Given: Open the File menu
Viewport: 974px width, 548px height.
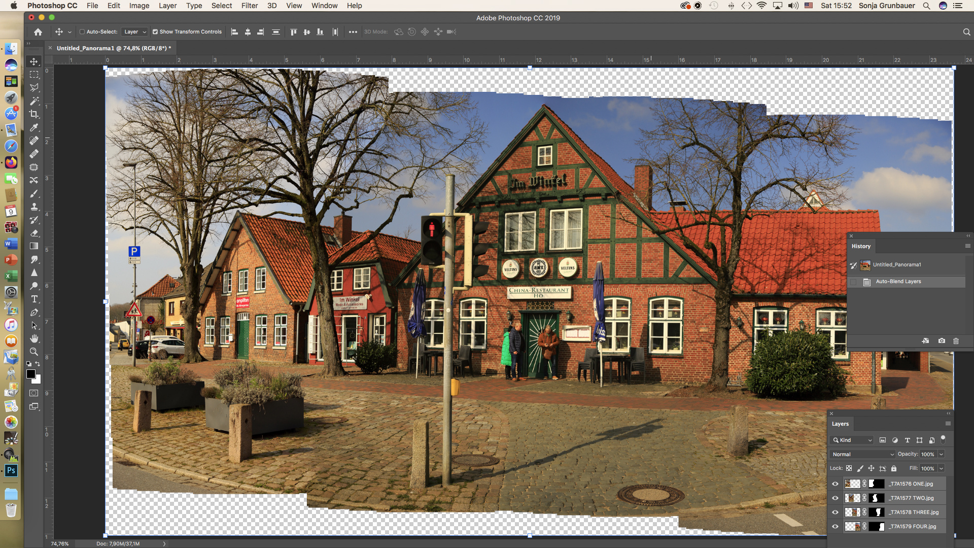Looking at the screenshot, I should click(x=92, y=6).
